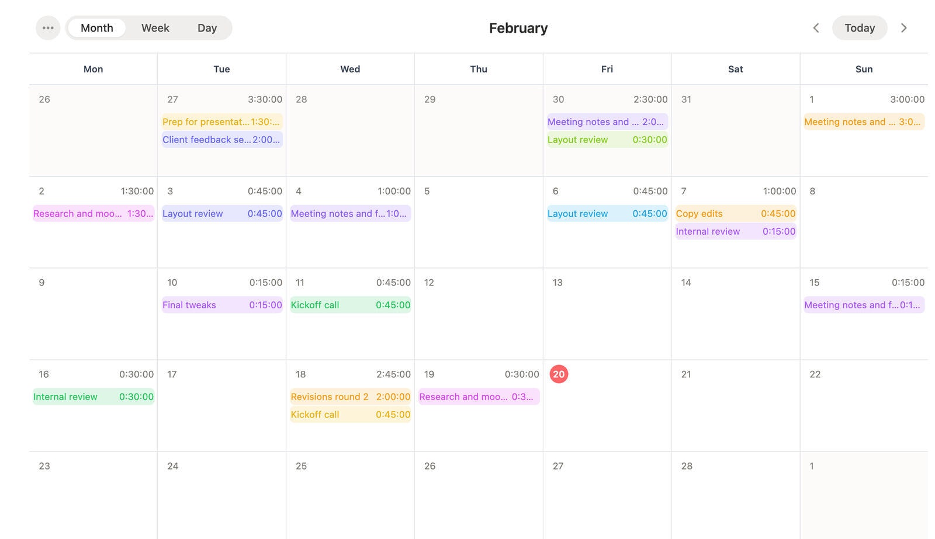Select the pink Research and mood event on February 2
Screen dimensions: 935x539
coord(93,214)
